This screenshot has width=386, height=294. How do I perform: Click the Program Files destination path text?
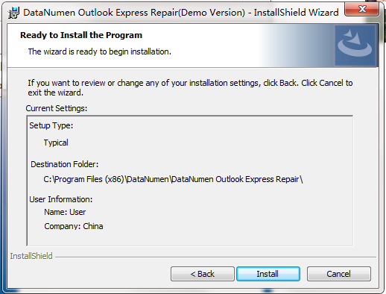[x=173, y=179]
